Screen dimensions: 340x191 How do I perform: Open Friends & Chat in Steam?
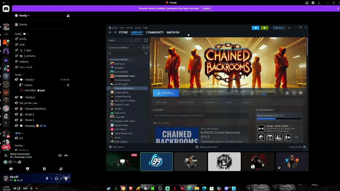297,147
